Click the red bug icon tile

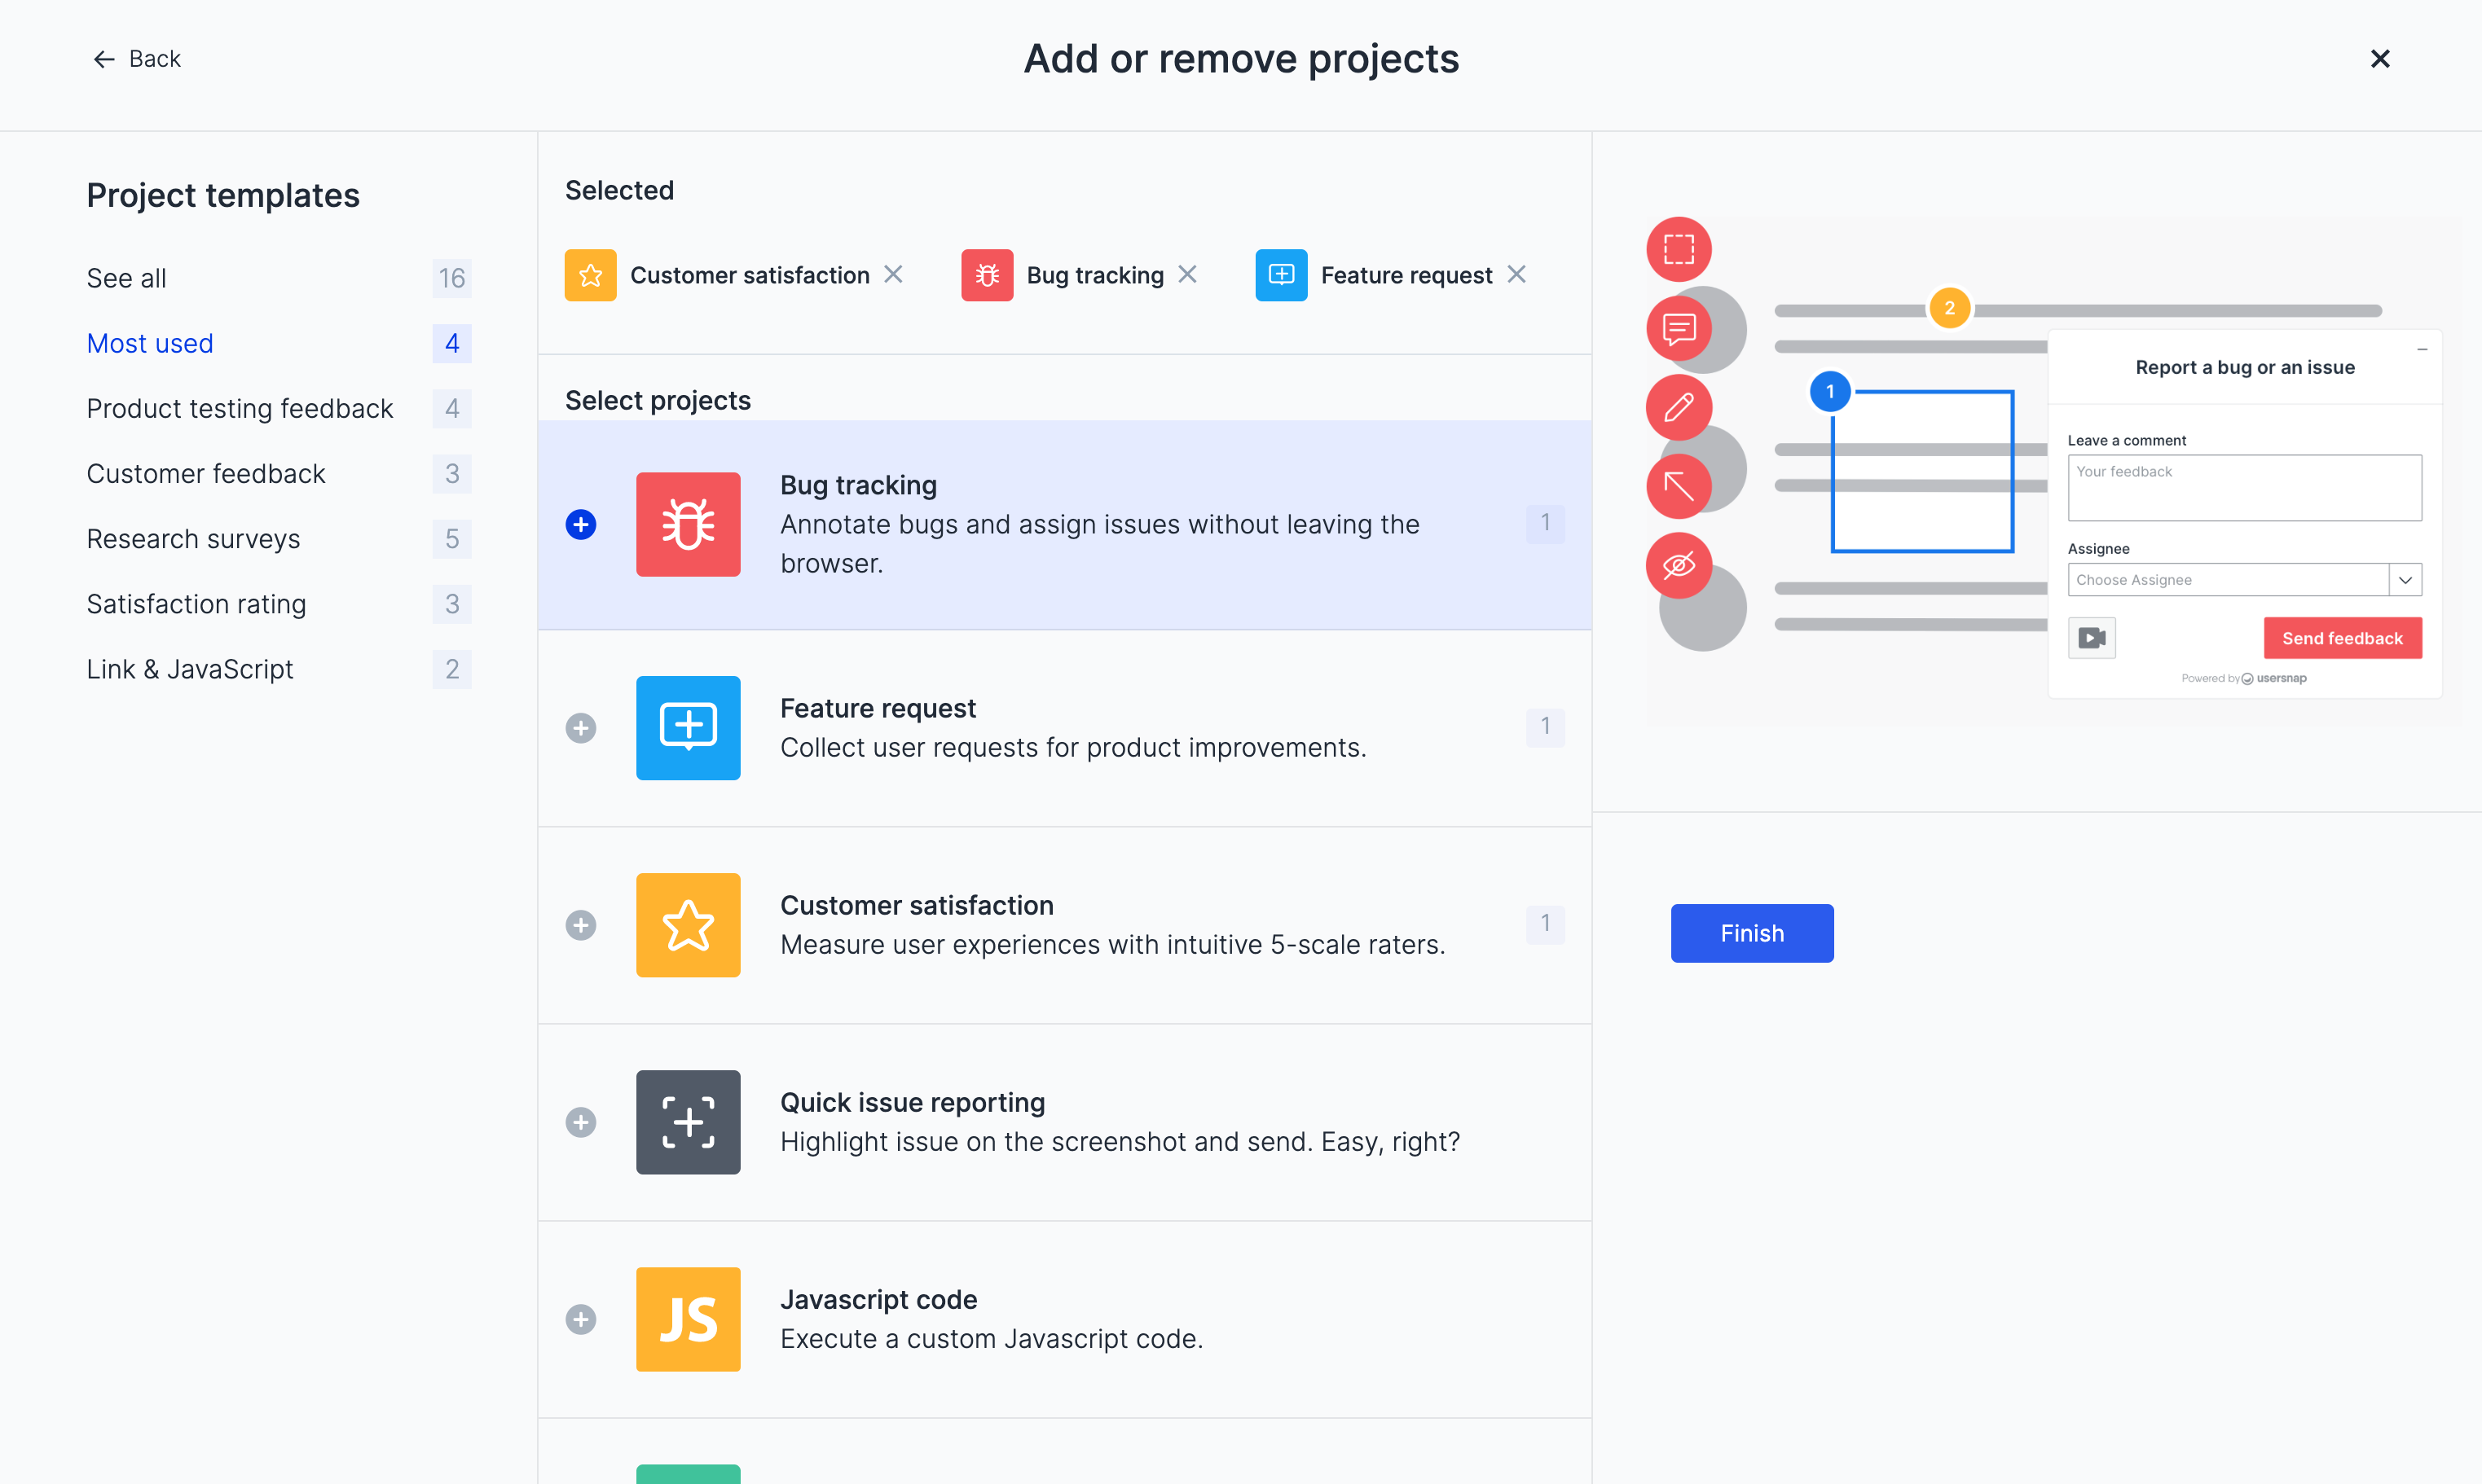(x=689, y=524)
